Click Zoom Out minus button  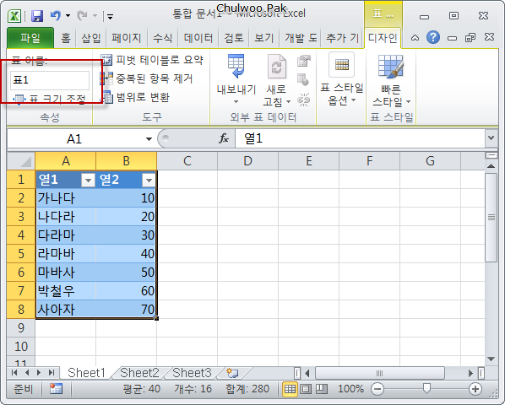coord(377,389)
